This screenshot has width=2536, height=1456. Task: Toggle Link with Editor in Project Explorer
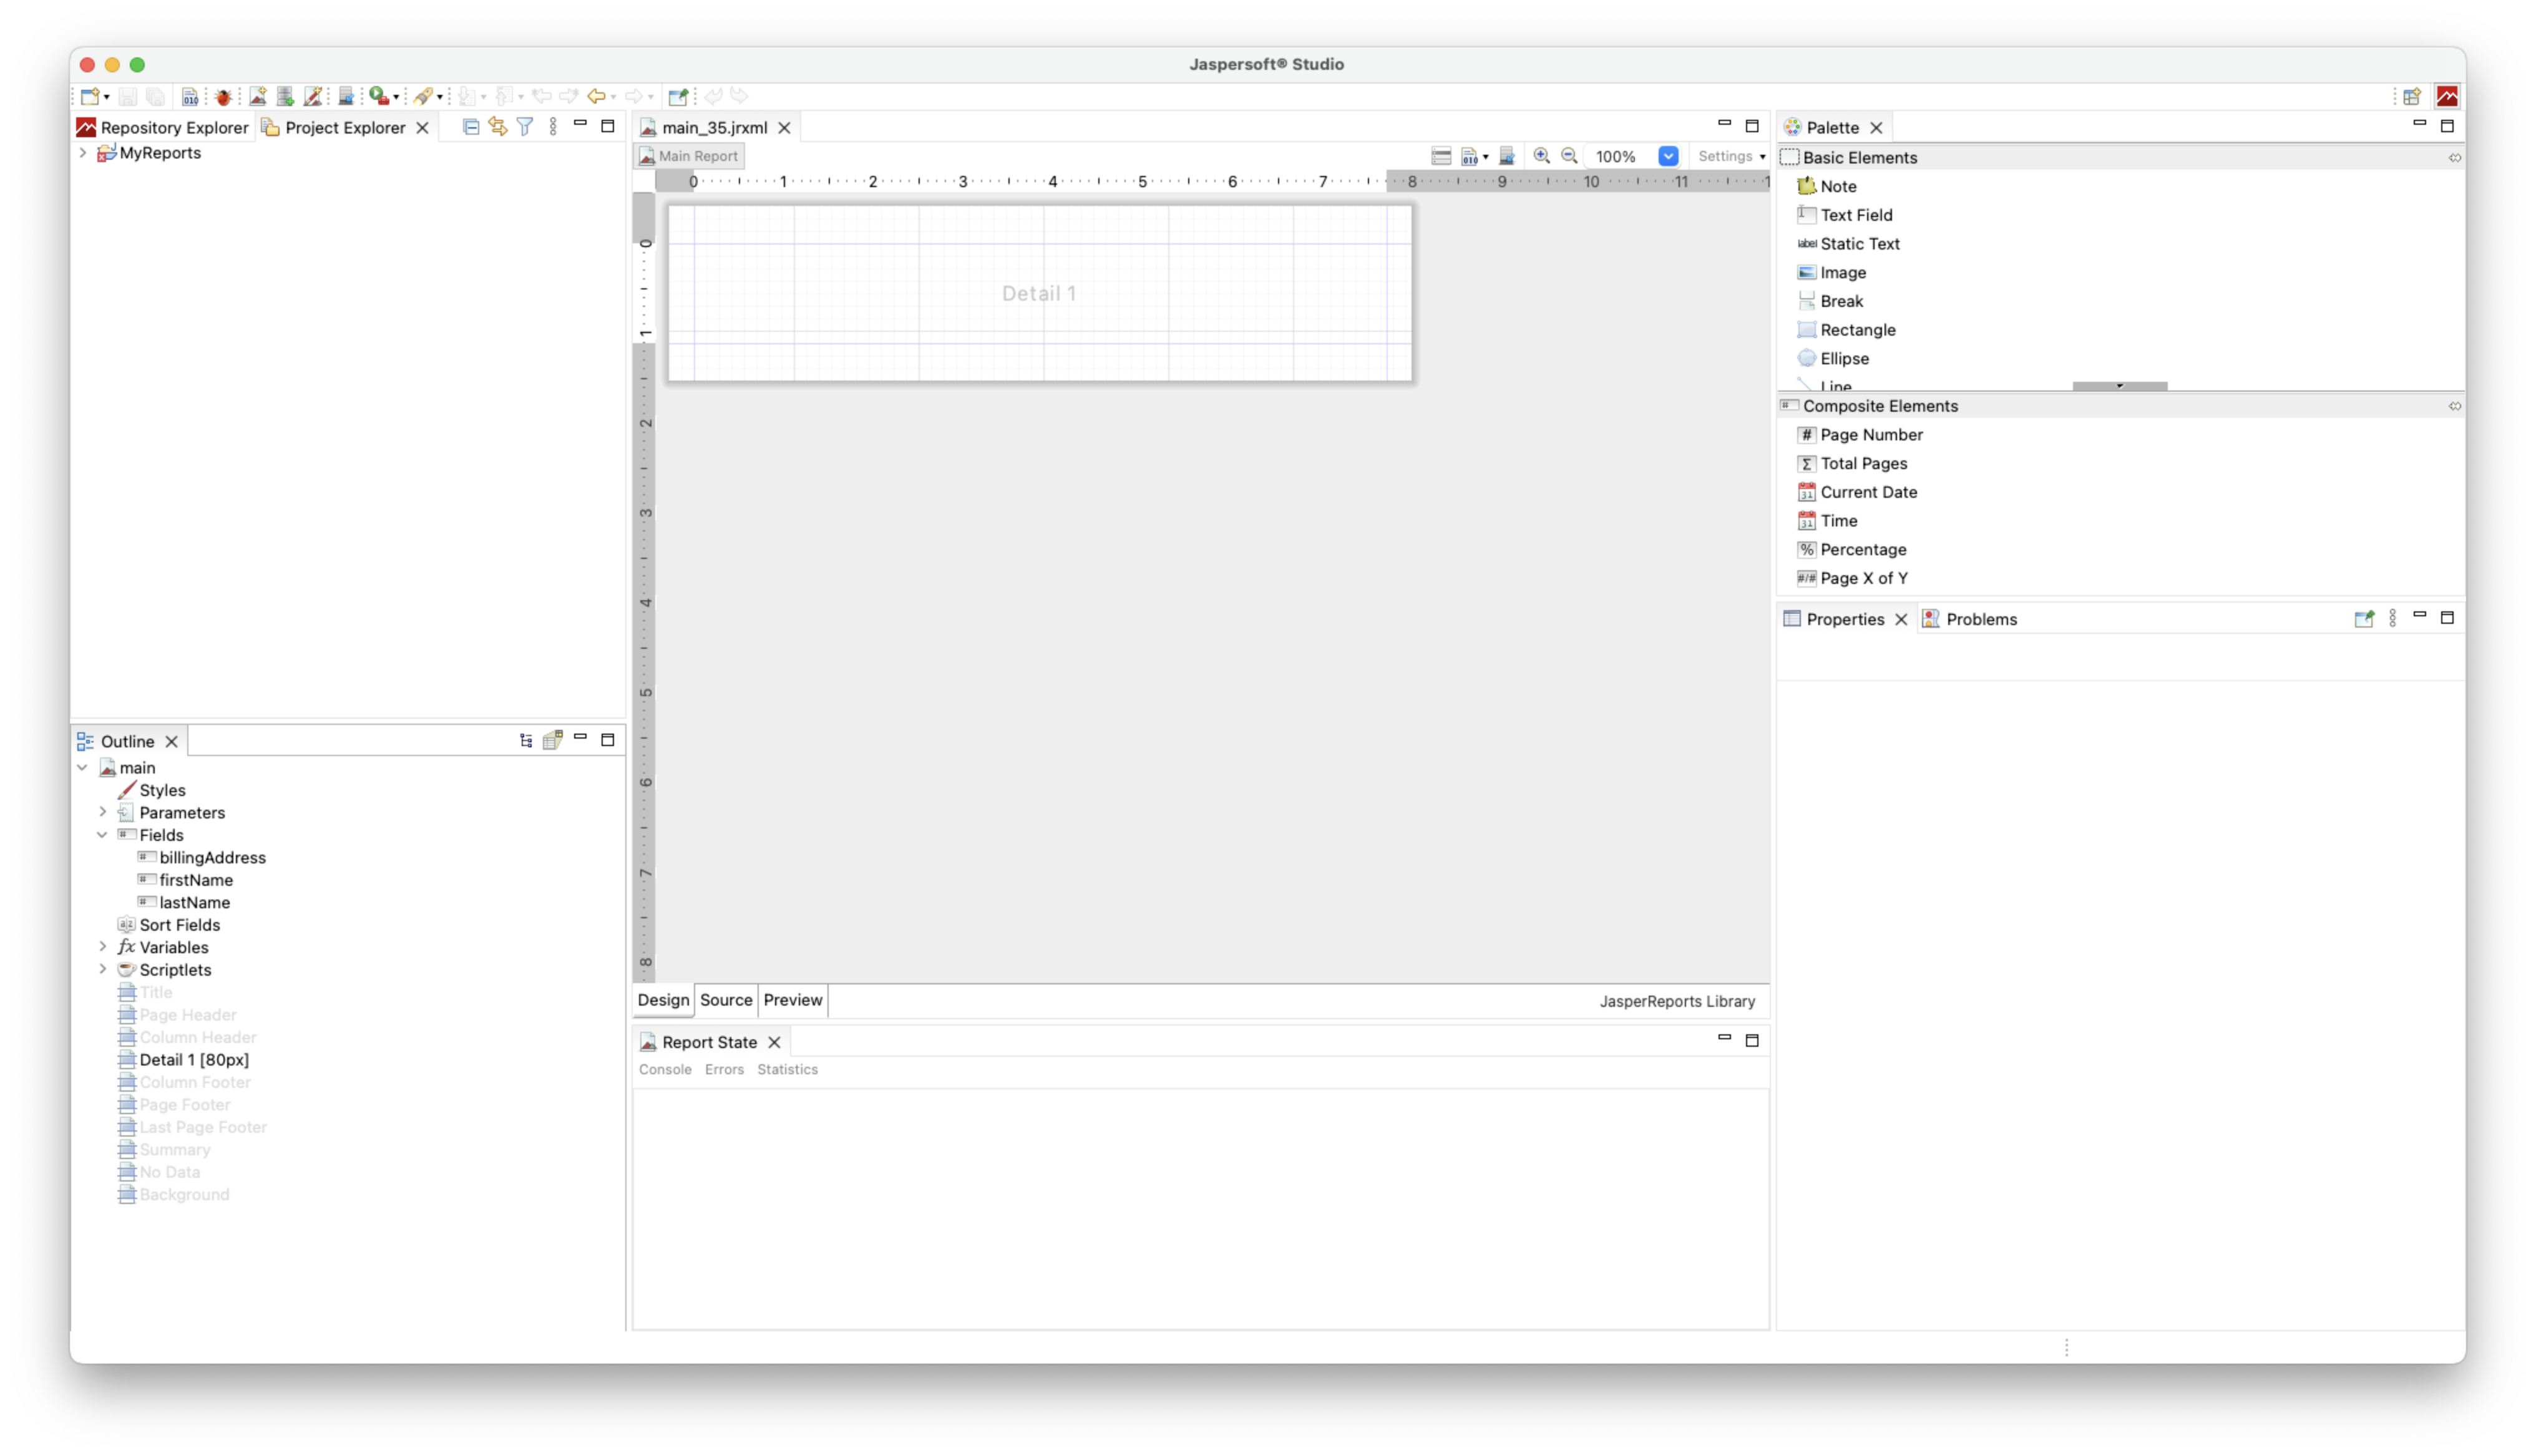point(497,127)
